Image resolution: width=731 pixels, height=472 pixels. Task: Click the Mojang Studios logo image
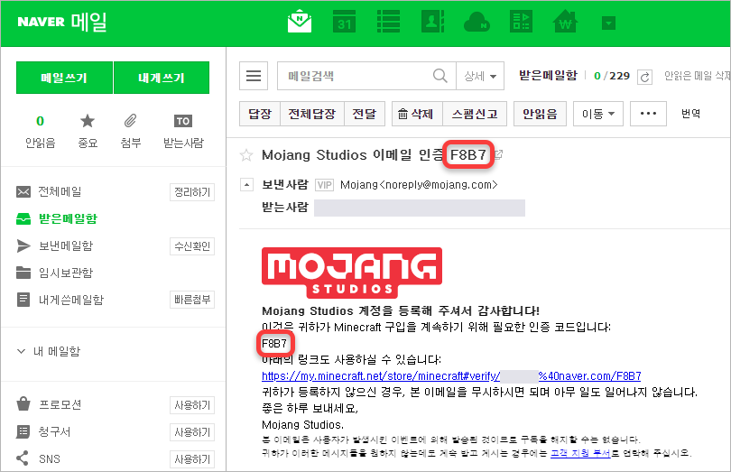(x=352, y=273)
